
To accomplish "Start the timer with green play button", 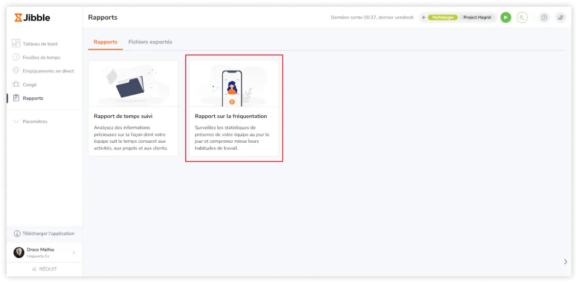I will 506,18.
